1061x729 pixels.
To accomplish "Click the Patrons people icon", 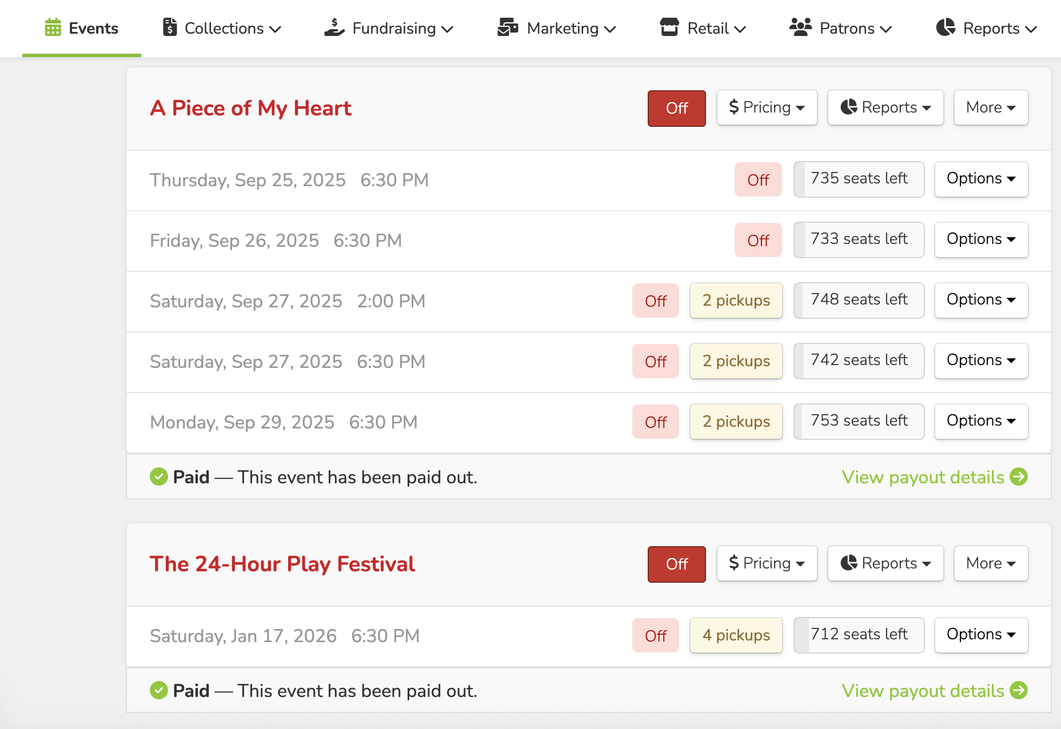I will 800,27.
